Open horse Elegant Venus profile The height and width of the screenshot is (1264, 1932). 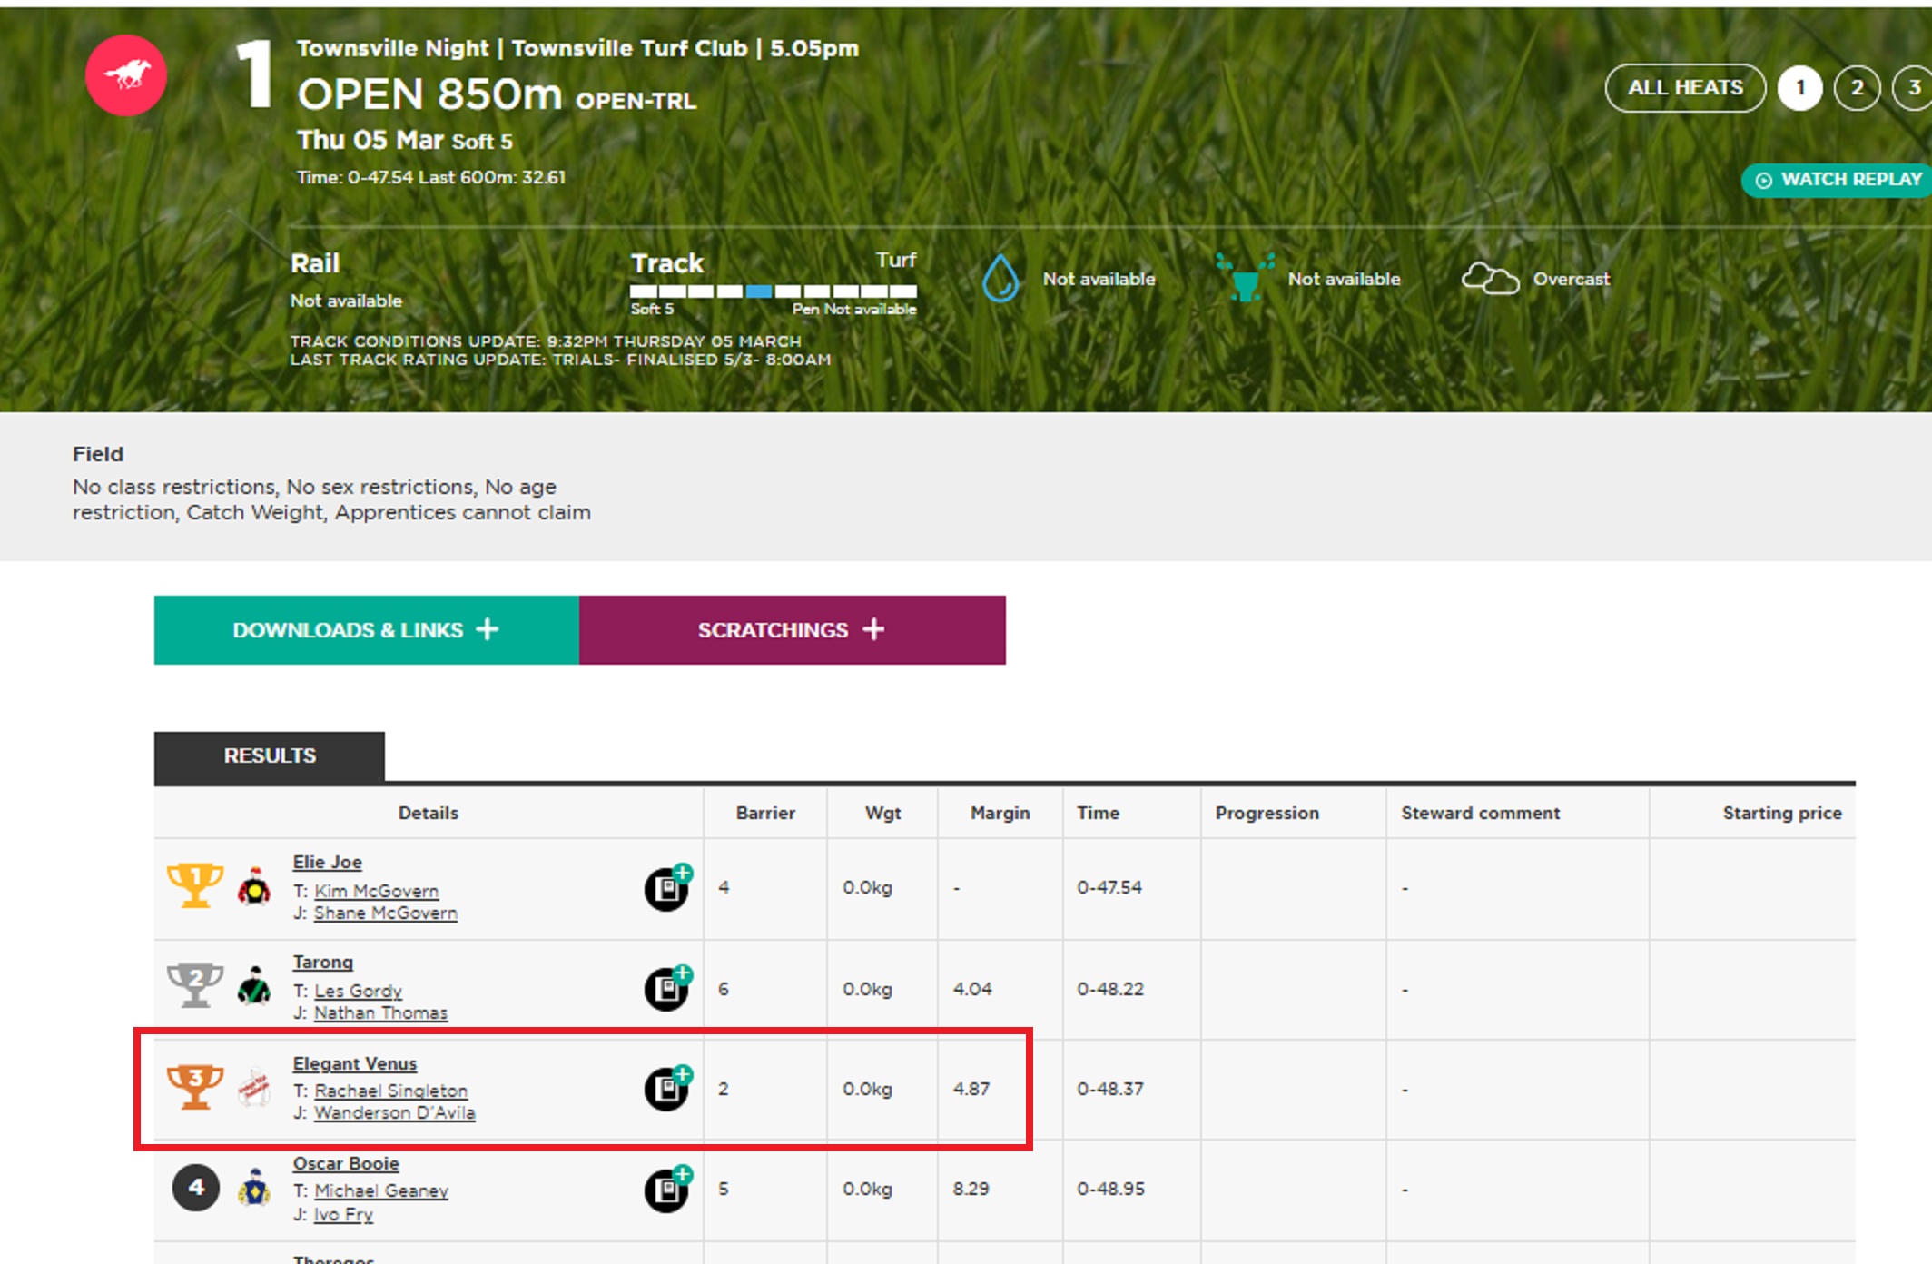354,1063
